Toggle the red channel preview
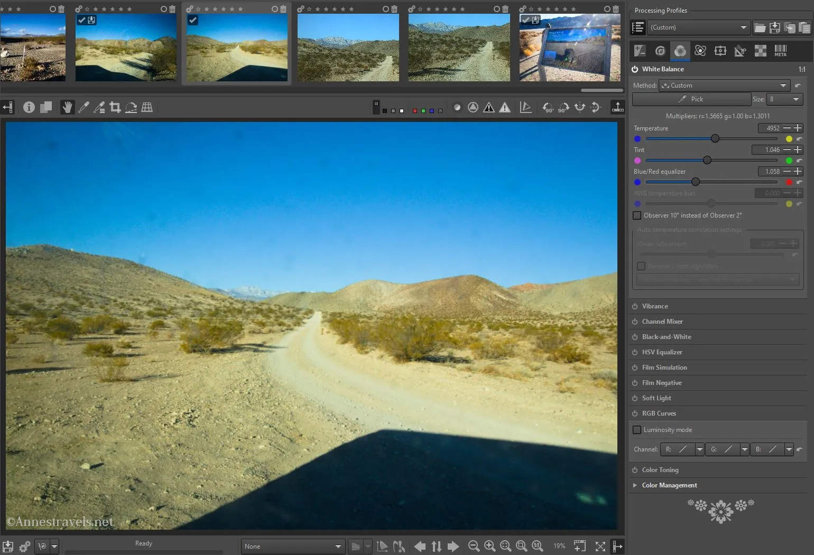The image size is (814, 555). point(415,111)
